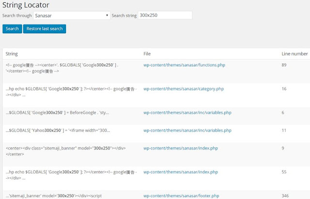The width and height of the screenshot is (310, 199).
Task: Click the sitemaji_banner div snippet in index.php row
Action: 66,151
